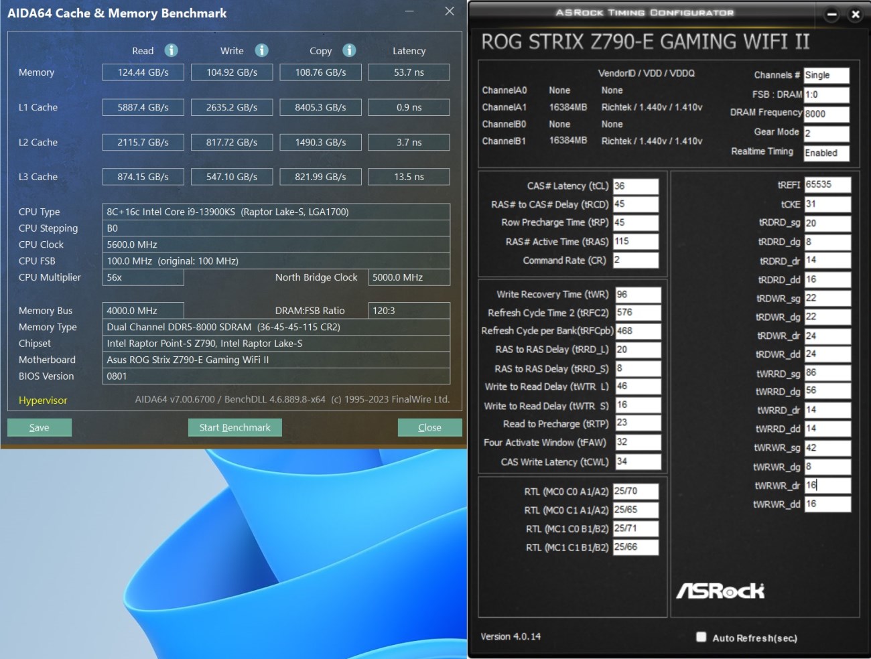Image resolution: width=871 pixels, height=659 pixels.
Task: Click the Read column info icon
Action: 172,50
